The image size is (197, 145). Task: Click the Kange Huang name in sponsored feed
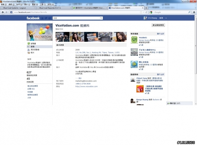[x=142, y=99]
